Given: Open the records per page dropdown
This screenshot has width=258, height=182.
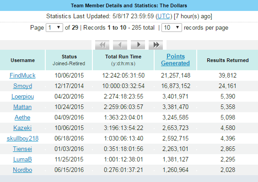Looking at the screenshot, I should (172, 27).
